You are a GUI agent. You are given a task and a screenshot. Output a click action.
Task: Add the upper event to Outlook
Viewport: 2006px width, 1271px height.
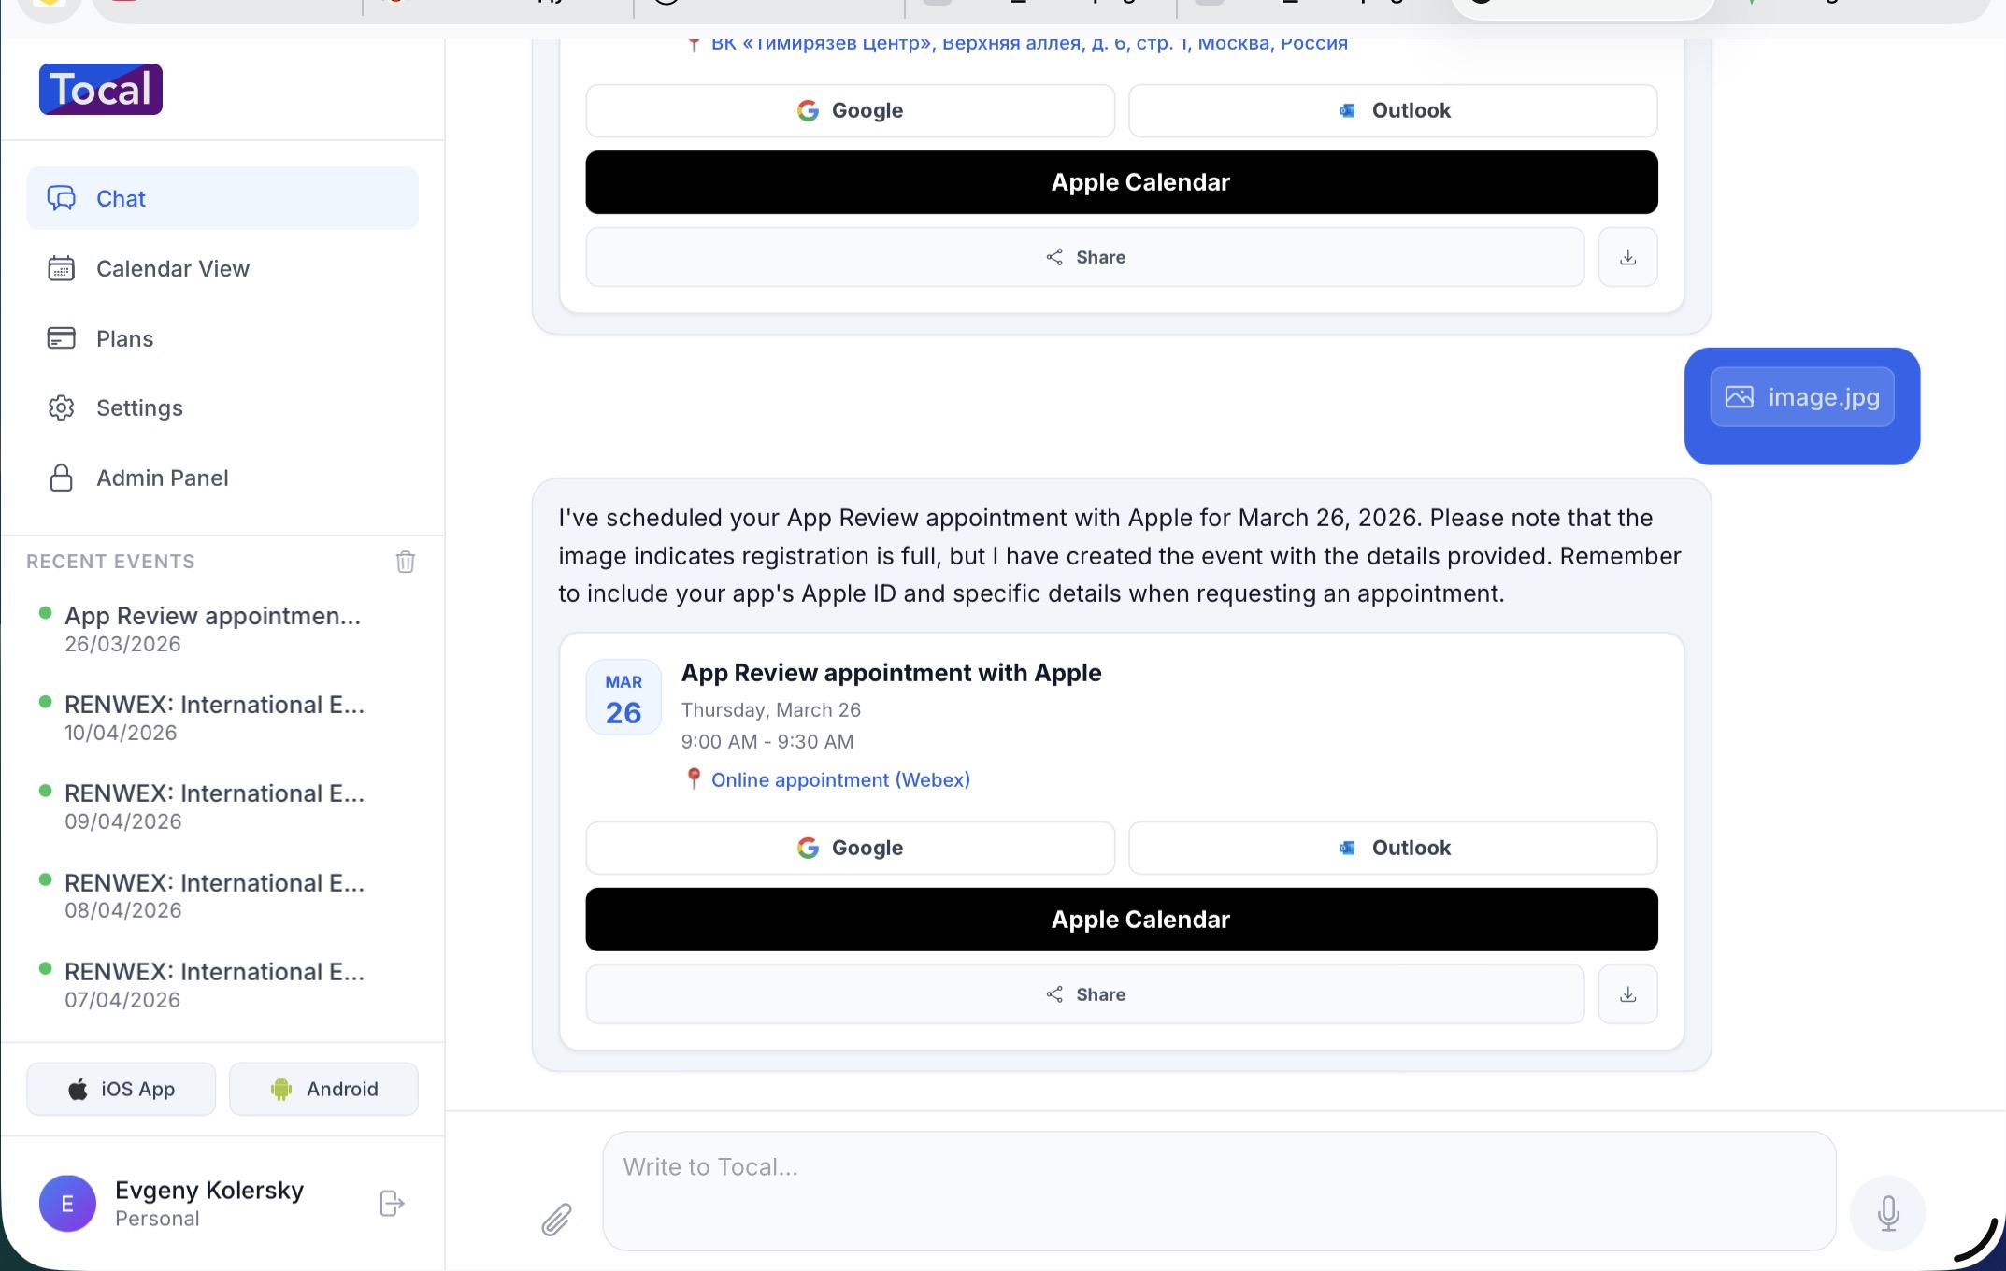tap(1393, 110)
